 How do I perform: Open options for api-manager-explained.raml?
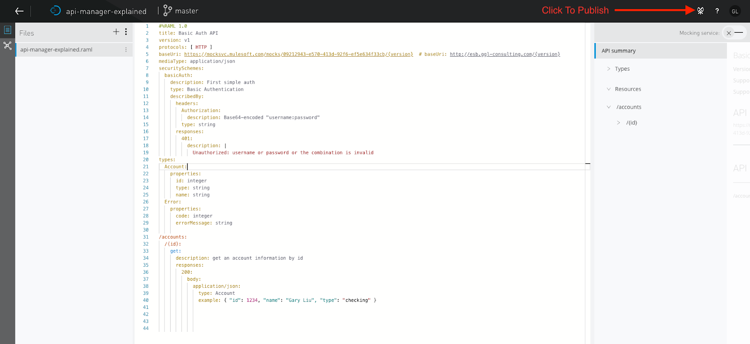point(126,50)
